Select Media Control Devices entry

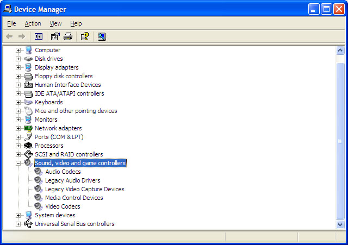tap(74, 198)
